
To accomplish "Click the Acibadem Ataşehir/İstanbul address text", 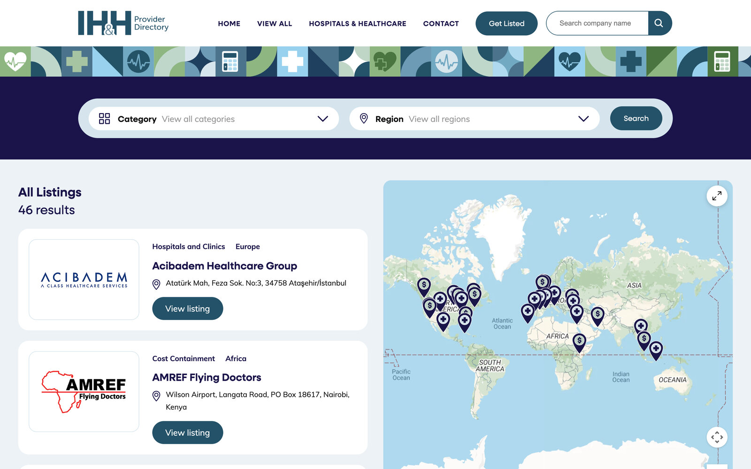I will (x=256, y=283).
